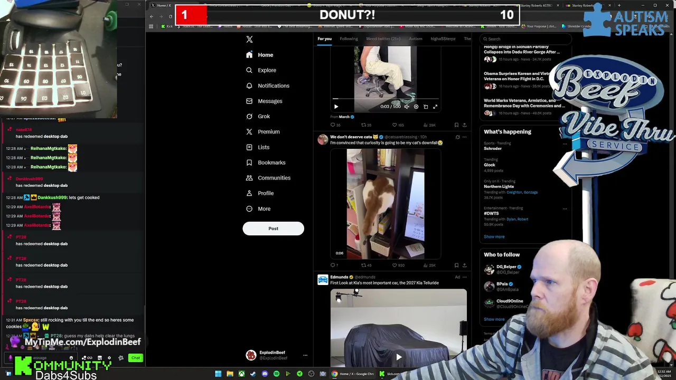Open Windows Start menu
676x380 pixels.
(218, 374)
